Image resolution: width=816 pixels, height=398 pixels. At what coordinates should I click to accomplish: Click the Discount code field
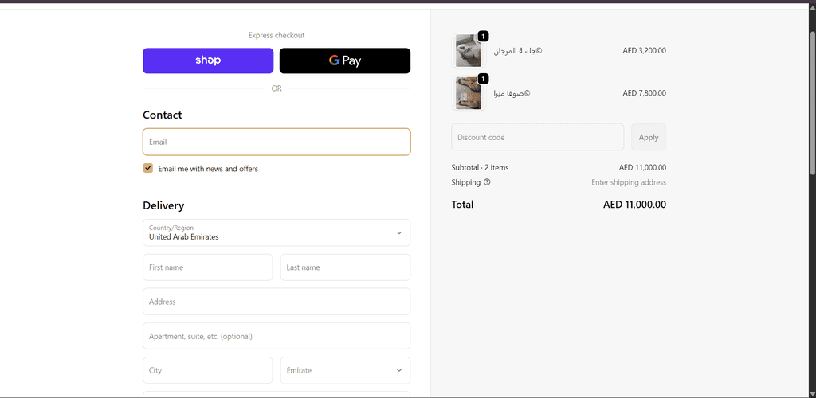(537, 137)
